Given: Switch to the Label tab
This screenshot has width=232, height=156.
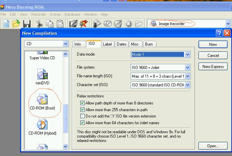Looking at the screenshot, I should coord(107,44).
